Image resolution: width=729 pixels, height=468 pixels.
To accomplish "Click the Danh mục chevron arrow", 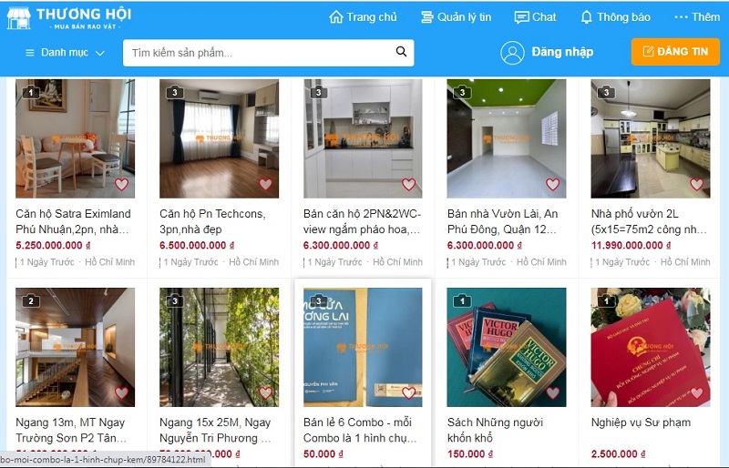I will pos(100,53).
